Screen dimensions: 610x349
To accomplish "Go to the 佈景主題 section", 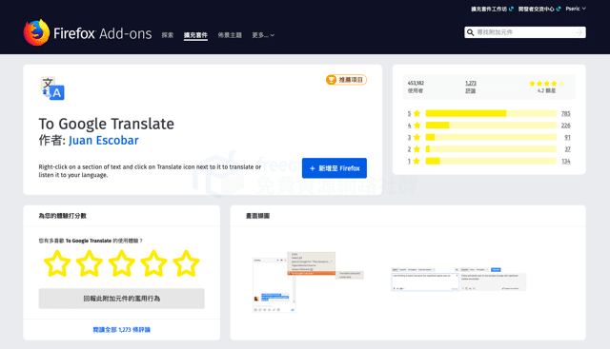I will click(x=230, y=35).
